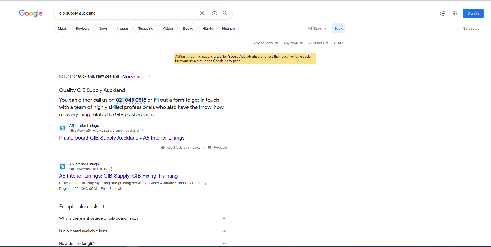Screen dimensions: 491x247
Task: Click the A5 Interior Linings favicon in second result
Action: point(63,166)
